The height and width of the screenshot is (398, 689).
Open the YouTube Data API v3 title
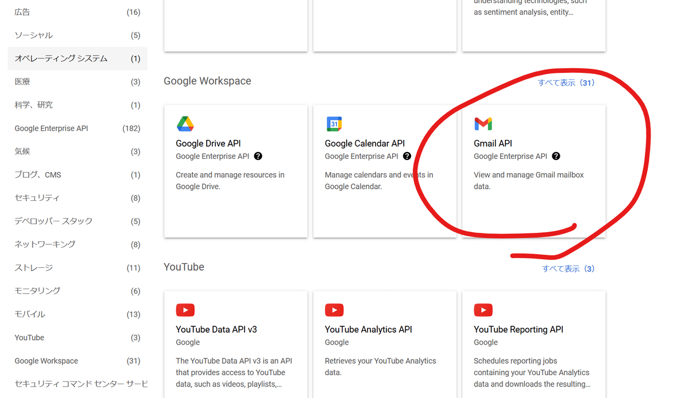tap(216, 329)
